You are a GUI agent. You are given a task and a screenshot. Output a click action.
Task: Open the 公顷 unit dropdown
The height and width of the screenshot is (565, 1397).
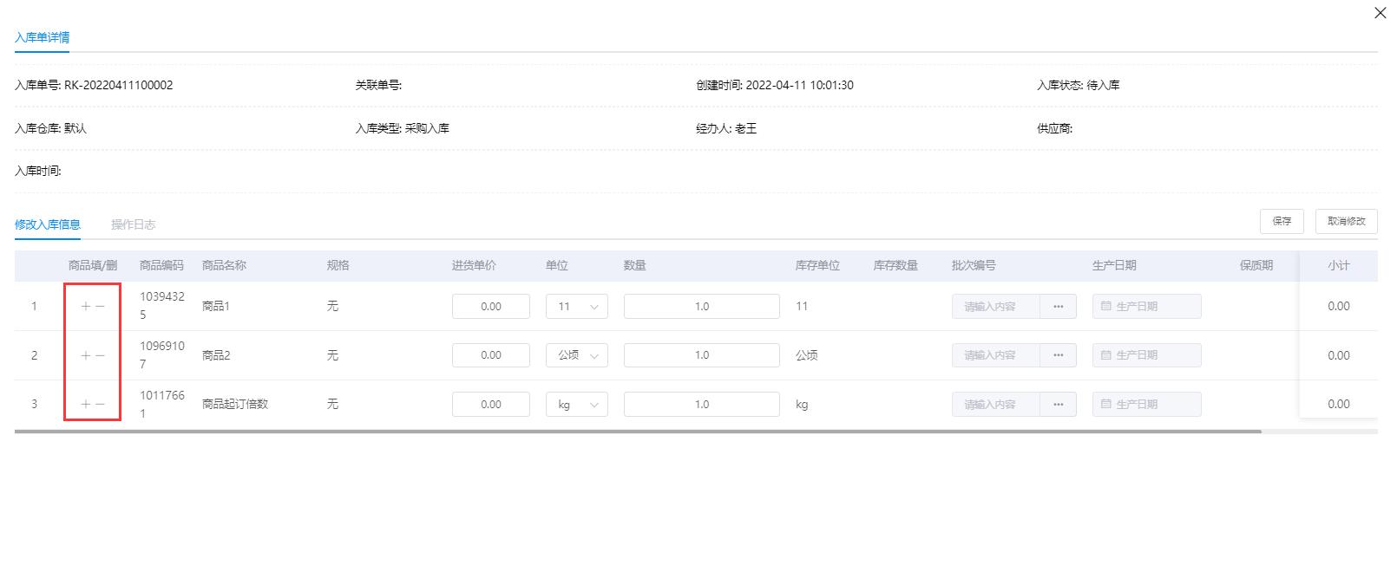(577, 355)
